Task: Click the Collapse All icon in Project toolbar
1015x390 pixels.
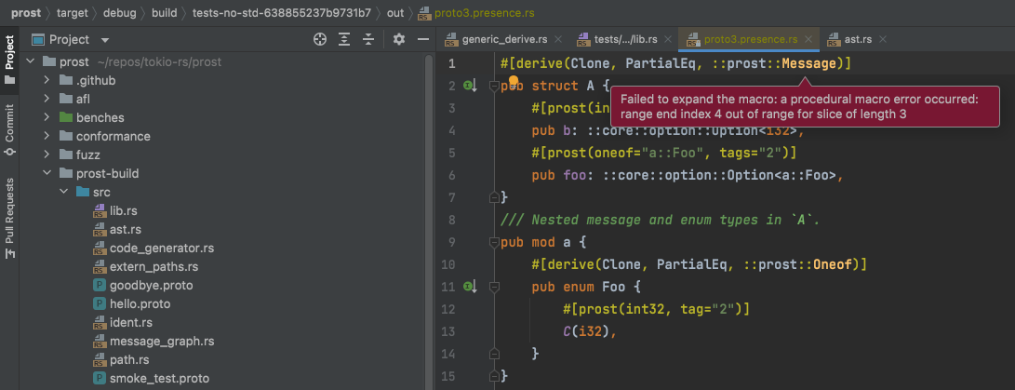Action: [x=368, y=39]
